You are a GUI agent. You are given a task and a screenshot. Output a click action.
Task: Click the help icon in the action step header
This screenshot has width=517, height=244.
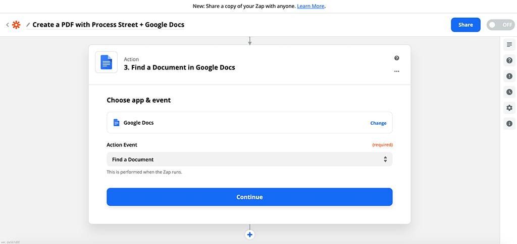click(x=397, y=58)
